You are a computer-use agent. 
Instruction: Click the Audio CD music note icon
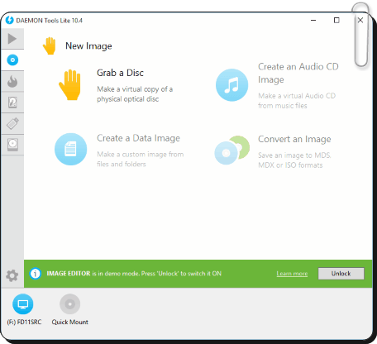click(231, 85)
